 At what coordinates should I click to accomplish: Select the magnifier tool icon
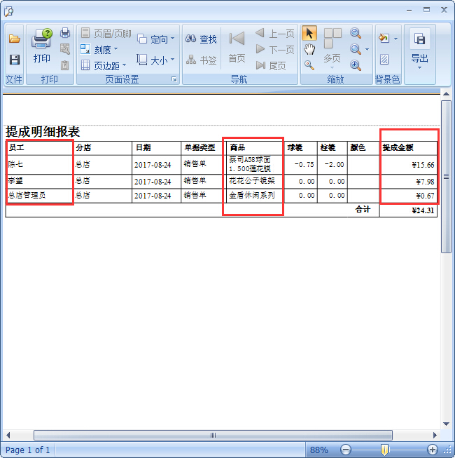click(309, 65)
